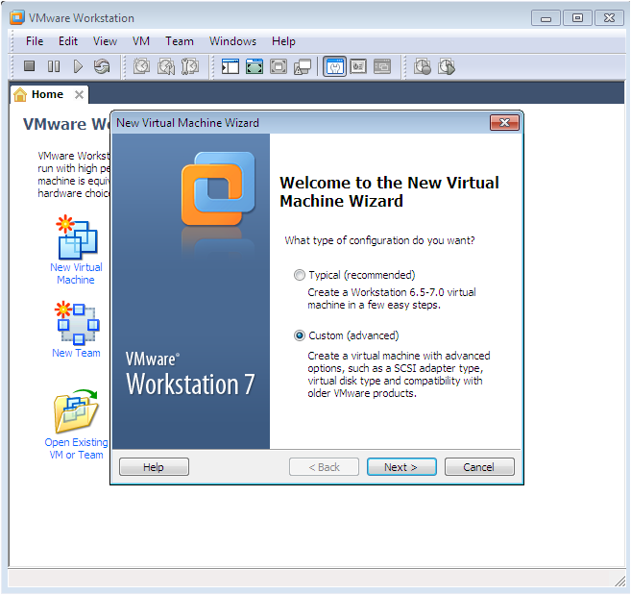This screenshot has height=595, width=631.
Task: Open the VM menu
Action: pos(141,41)
